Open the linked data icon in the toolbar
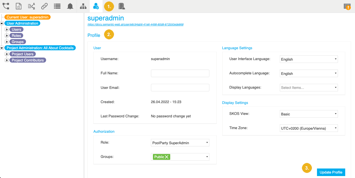 (x=44, y=6)
